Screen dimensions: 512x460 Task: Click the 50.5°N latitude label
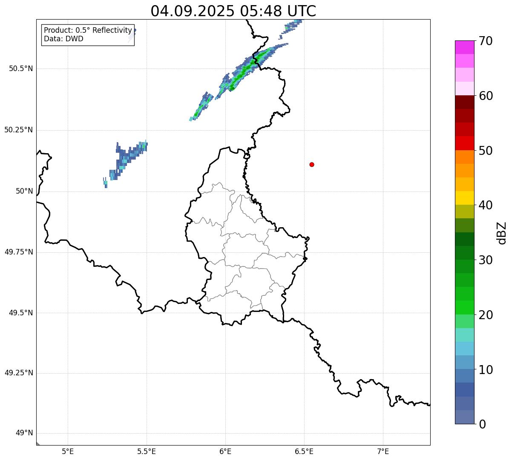[21, 69]
